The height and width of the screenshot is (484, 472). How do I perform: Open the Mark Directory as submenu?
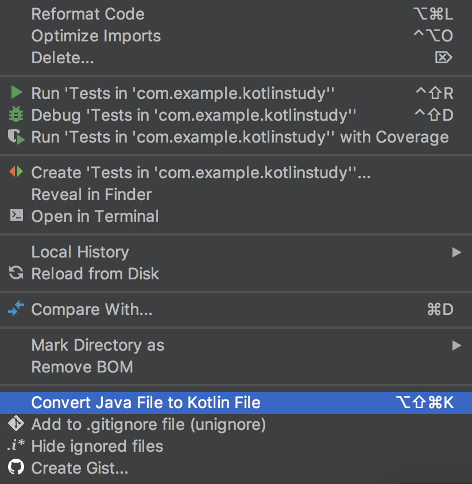tap(236, 345)
